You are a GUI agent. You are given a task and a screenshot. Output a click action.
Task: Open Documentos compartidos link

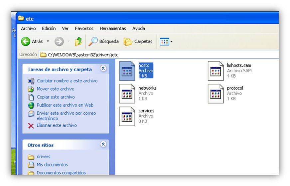(61, 172)
